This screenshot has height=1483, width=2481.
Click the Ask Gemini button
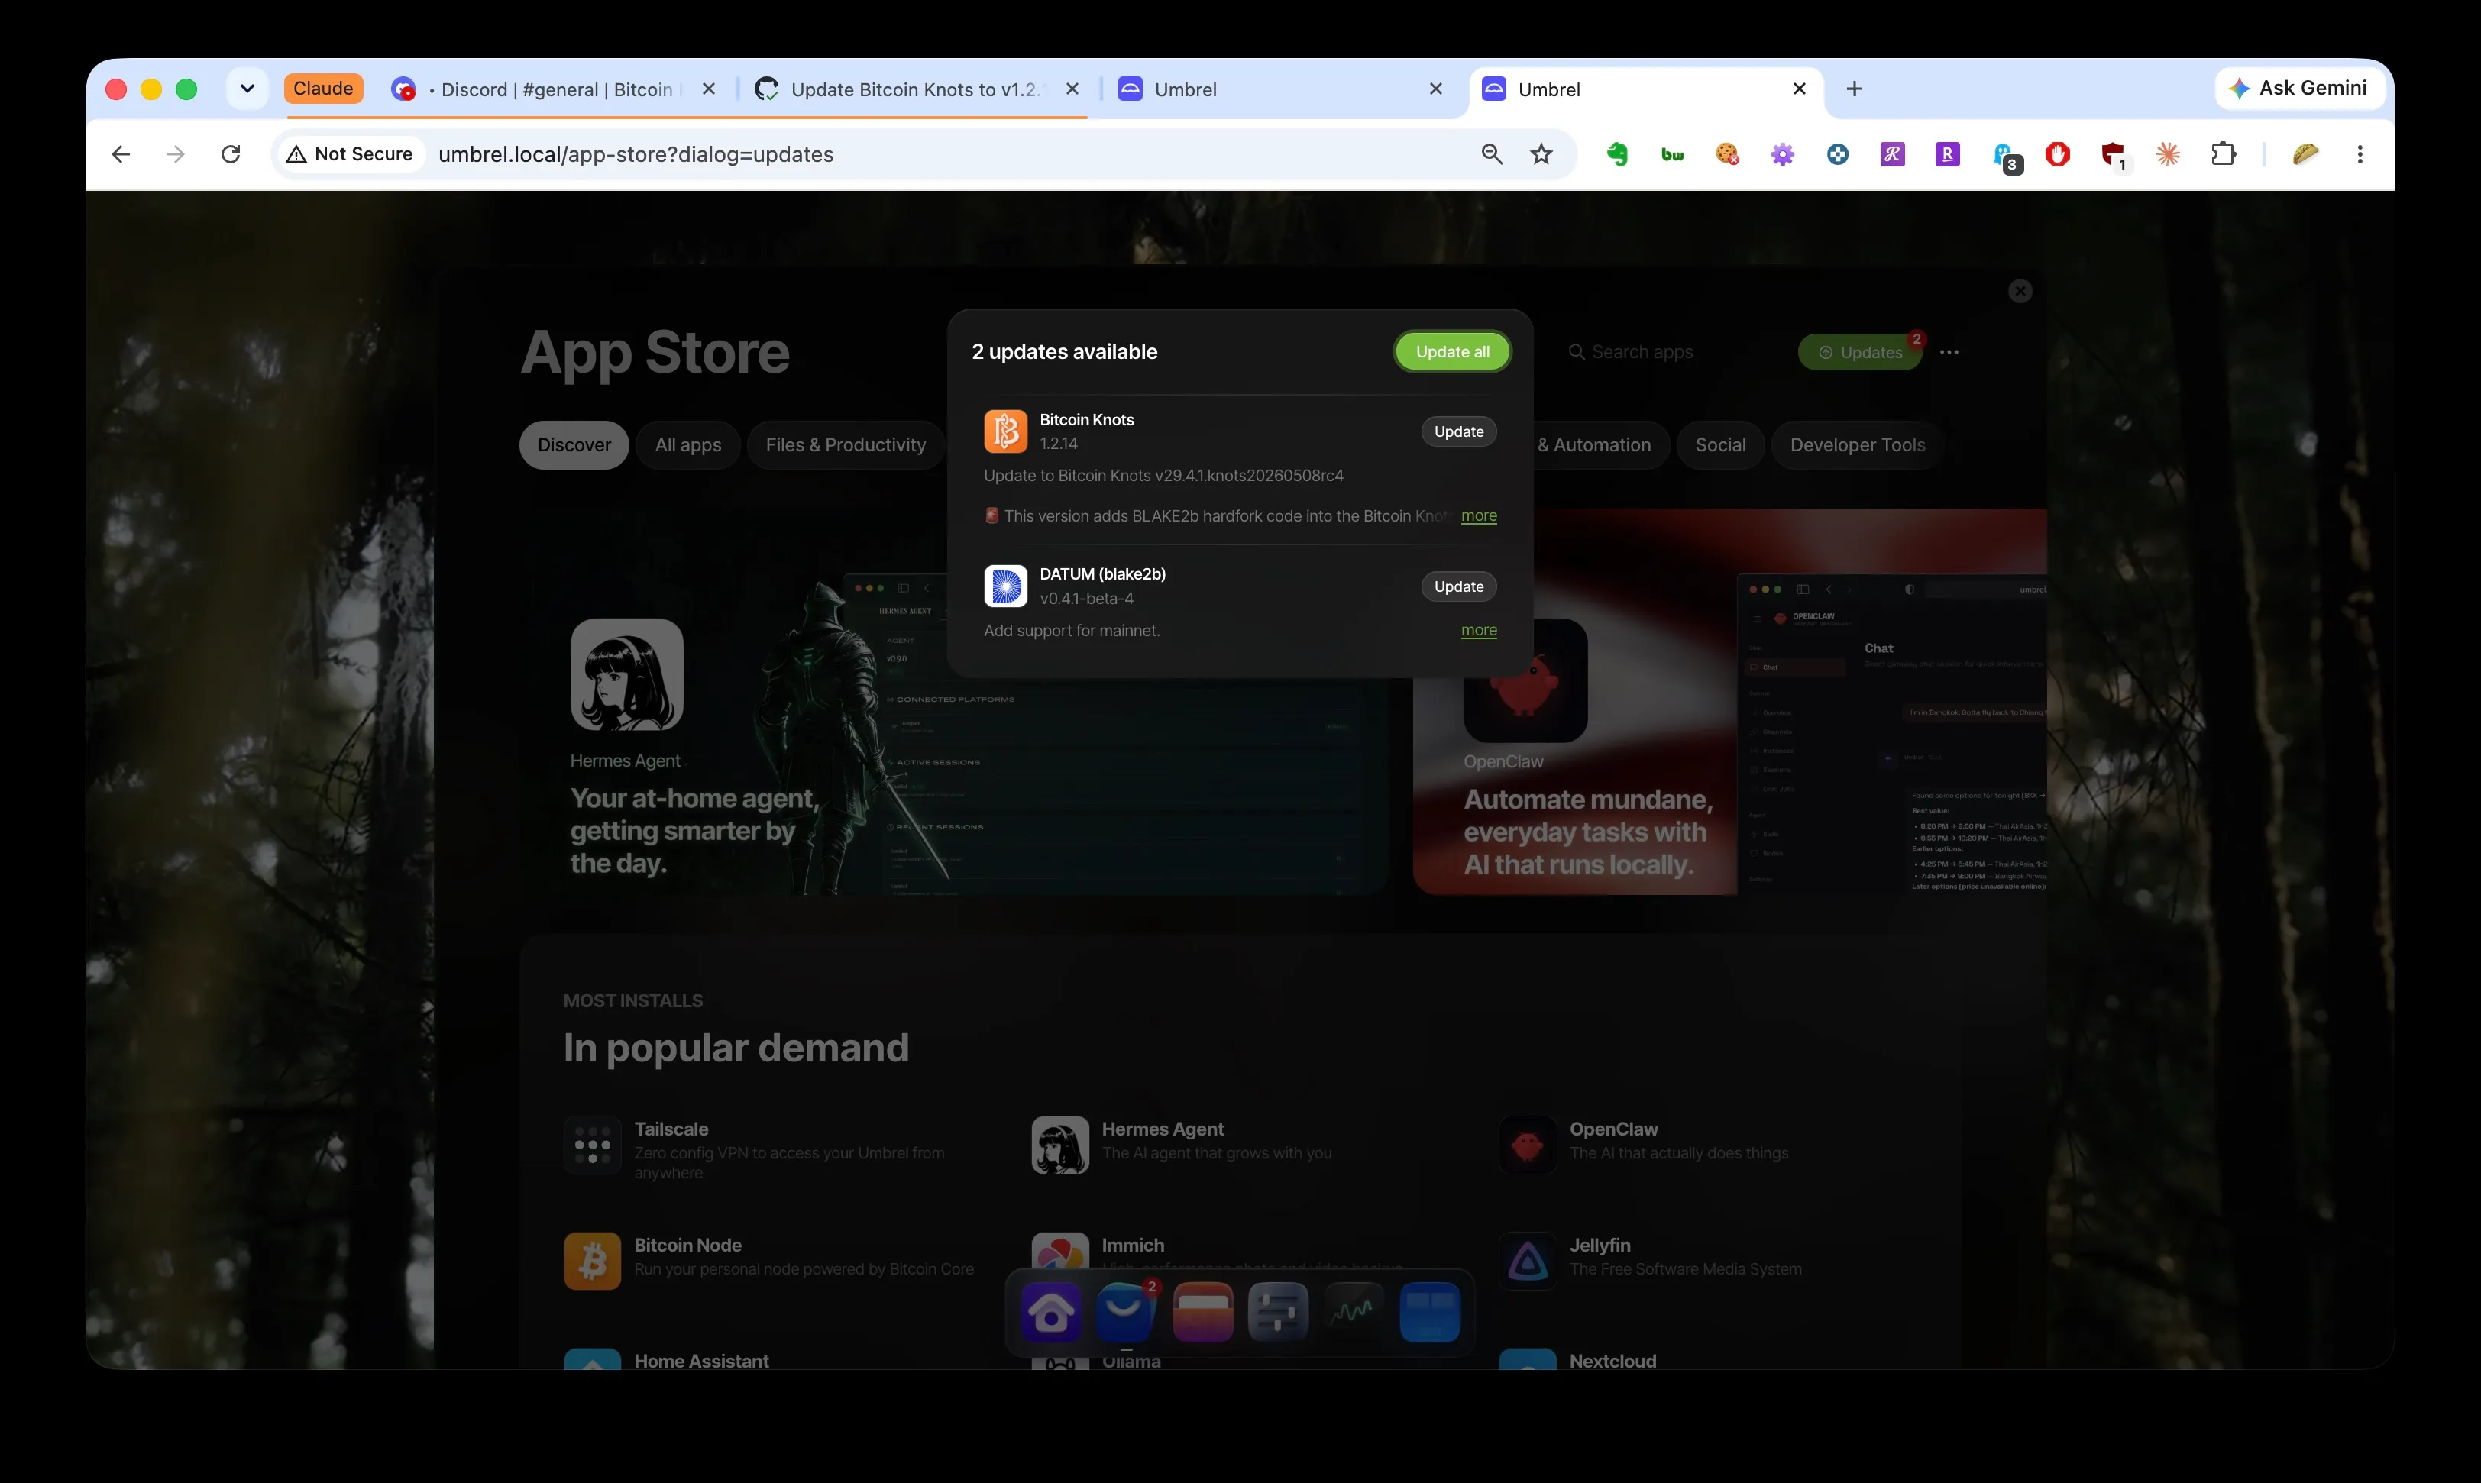pos(2298,88)
